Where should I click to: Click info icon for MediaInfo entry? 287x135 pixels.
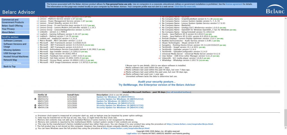point(161,25)
